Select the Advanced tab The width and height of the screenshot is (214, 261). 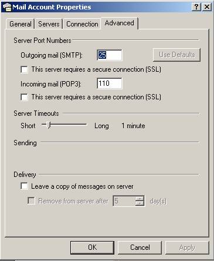coord(120,23)
